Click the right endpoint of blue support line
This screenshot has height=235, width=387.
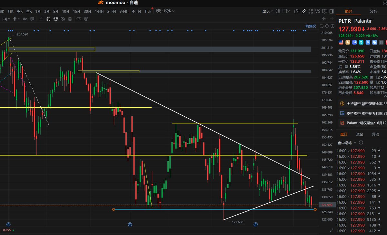point(315,209)
